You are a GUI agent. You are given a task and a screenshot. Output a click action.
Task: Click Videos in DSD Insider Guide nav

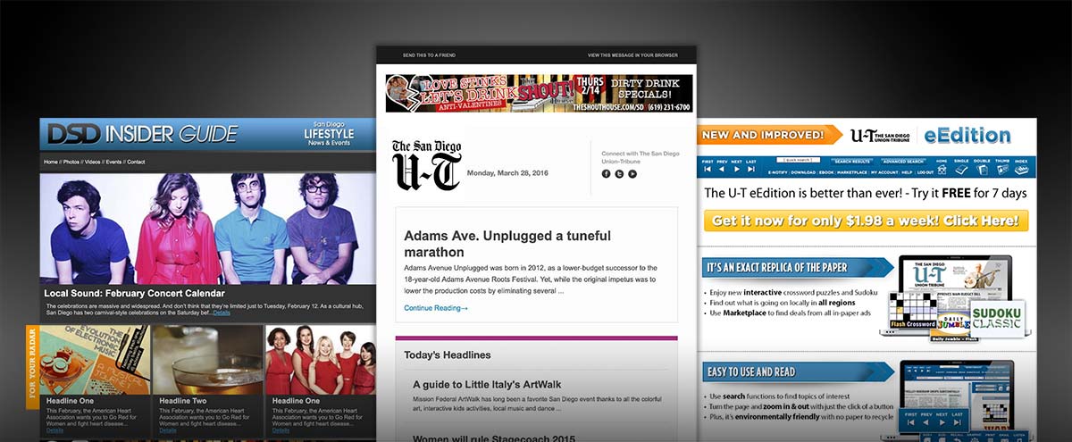(94, 162)
